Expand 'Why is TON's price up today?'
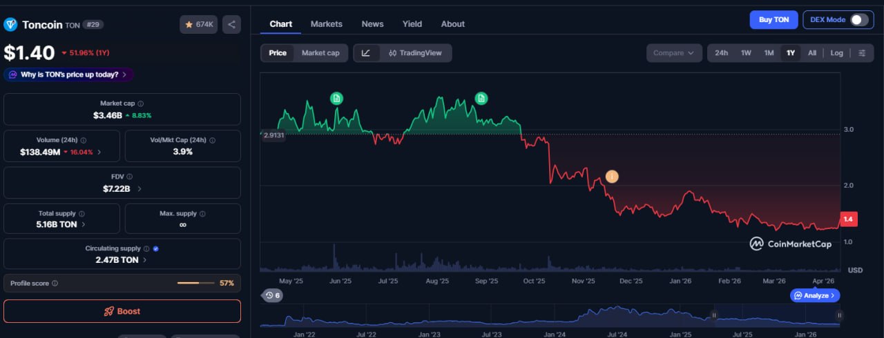This screenshot has width=884, height=338. 69,74
